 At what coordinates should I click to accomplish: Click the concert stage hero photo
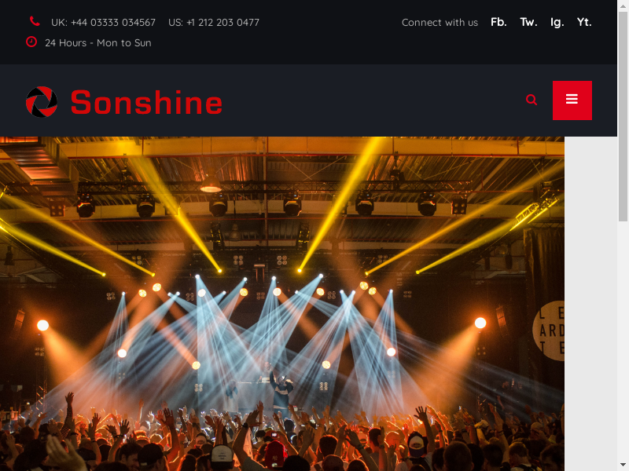point(282,304)
